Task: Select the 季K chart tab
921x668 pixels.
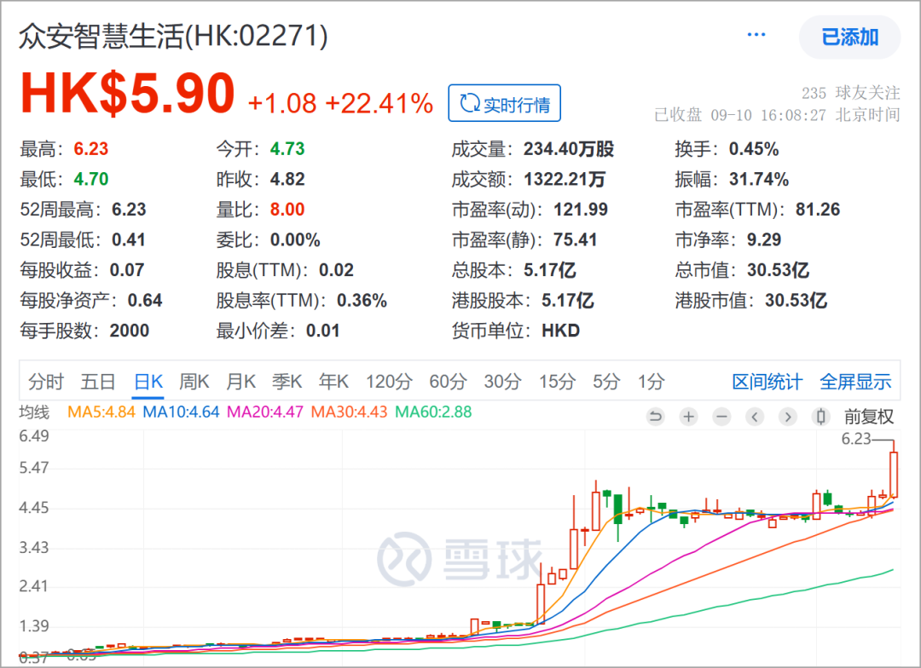Action: [x=287, y=382]
